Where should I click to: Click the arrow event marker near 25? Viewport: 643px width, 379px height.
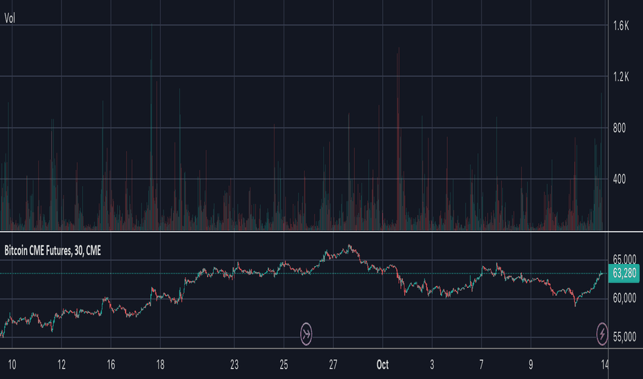306,334
